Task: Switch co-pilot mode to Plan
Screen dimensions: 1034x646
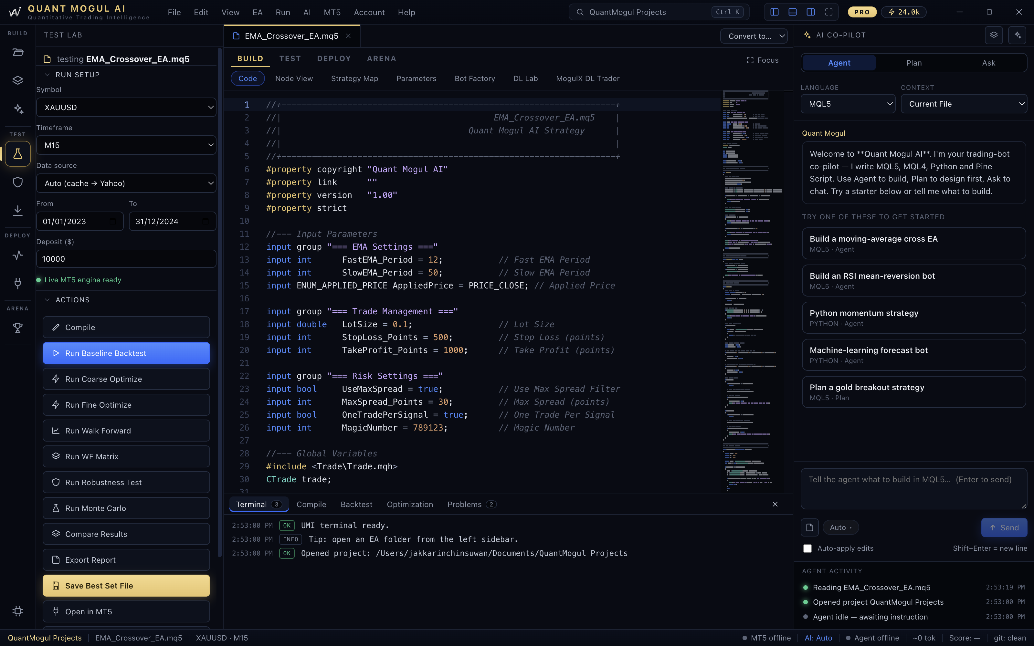Action: pos(913,63)
